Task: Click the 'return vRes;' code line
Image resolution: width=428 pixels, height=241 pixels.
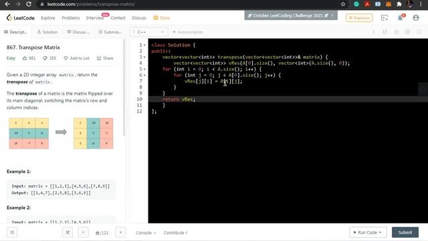Action: point(179,99)
